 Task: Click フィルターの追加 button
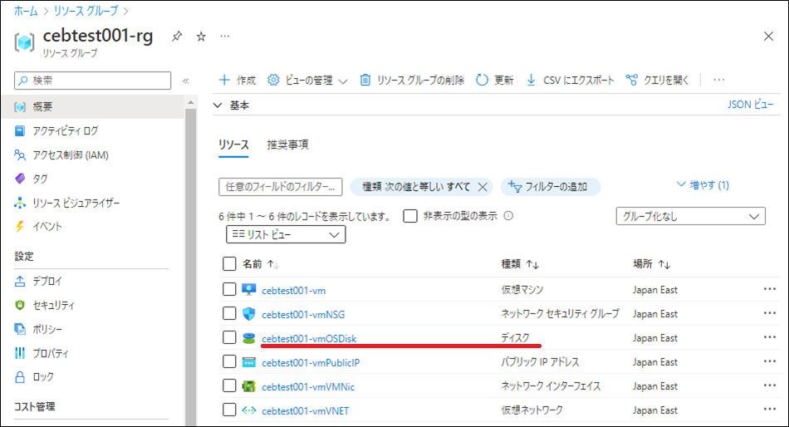550,187
